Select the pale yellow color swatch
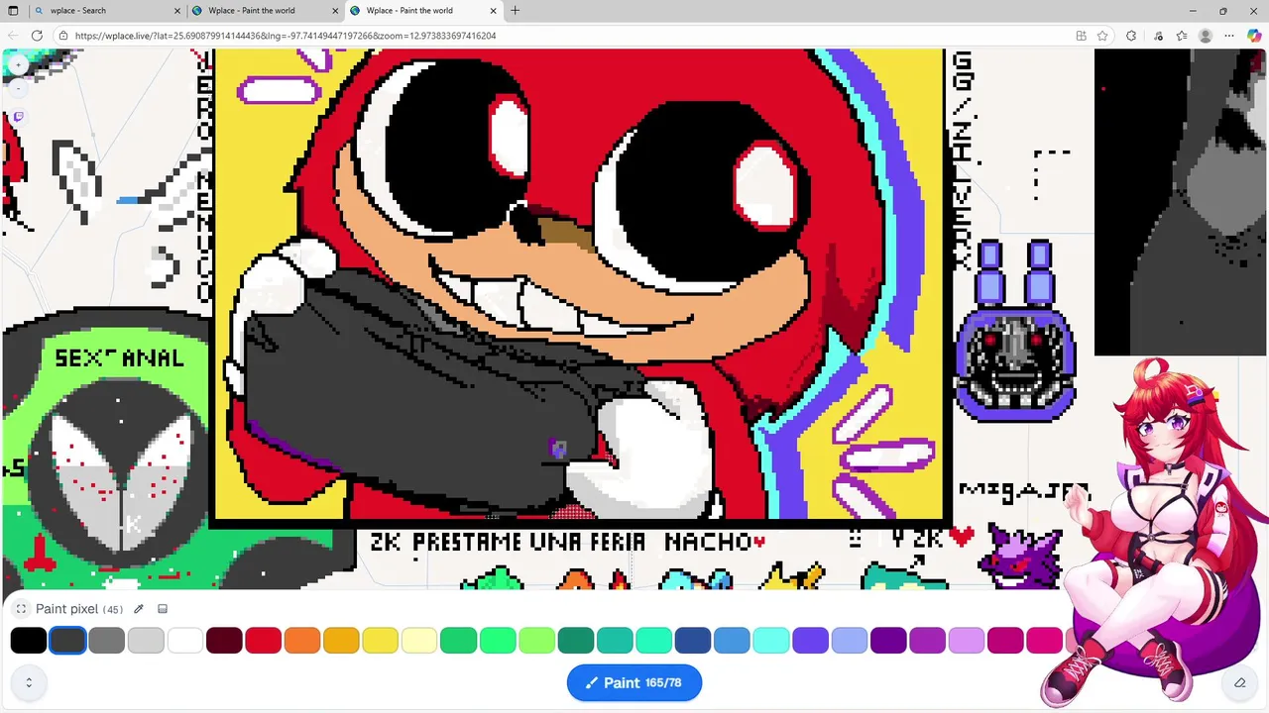This screenshot has height=713, width=1269. tap(419, 641)
